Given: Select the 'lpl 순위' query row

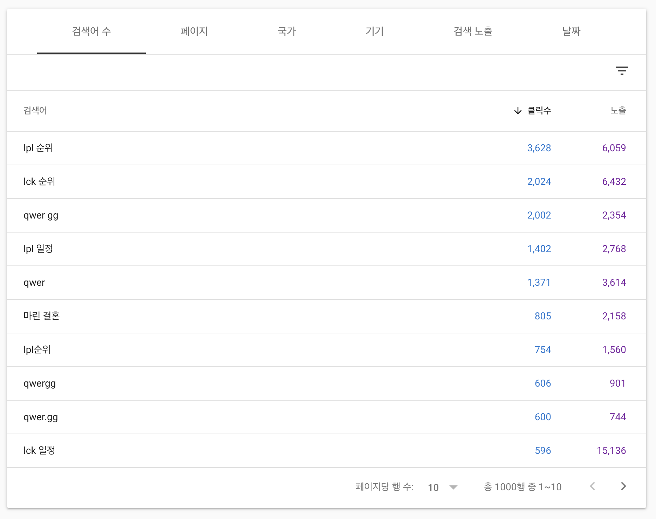Looking at the screenshot, I should coord(327,148).
